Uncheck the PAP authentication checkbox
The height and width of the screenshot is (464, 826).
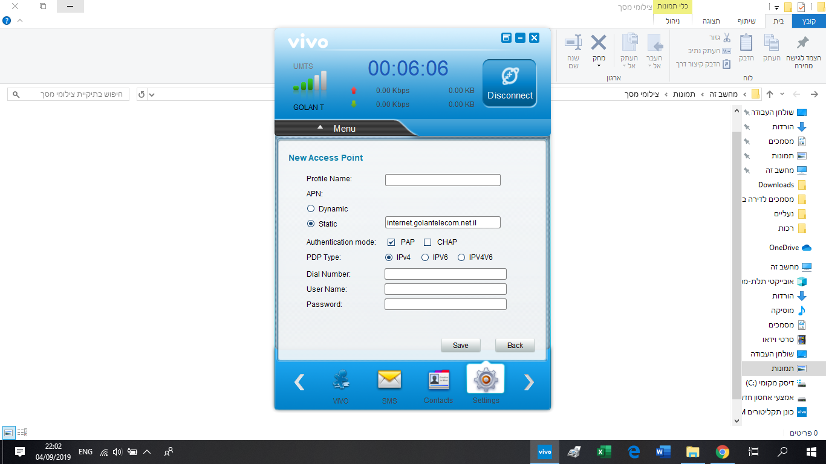click(x=391, y=242)
